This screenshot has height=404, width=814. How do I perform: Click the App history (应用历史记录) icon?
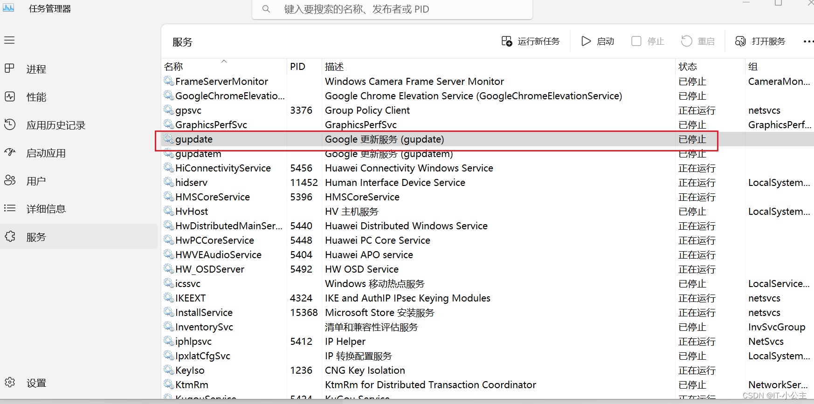click(x=9, y=124)
